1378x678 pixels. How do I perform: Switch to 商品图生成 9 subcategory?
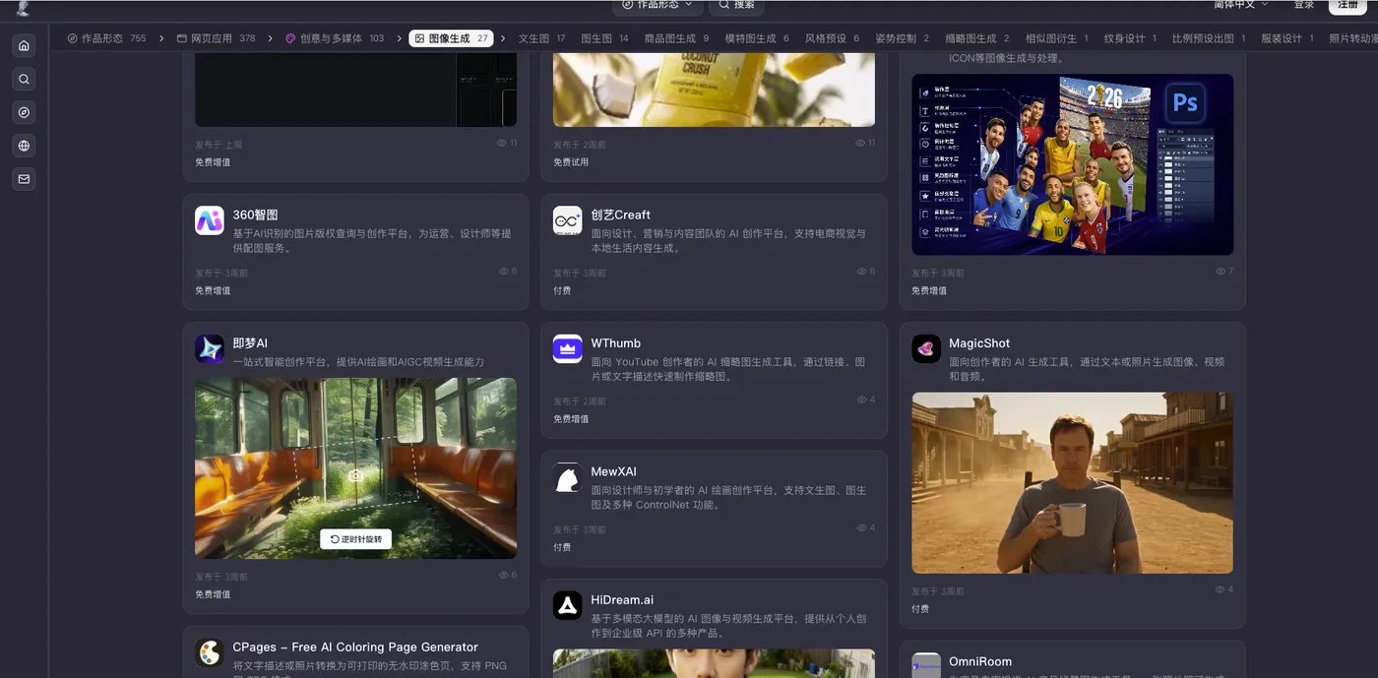coord(676,38)
